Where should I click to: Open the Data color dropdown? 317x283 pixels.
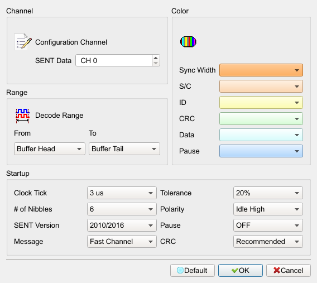(x=261, y=135)
